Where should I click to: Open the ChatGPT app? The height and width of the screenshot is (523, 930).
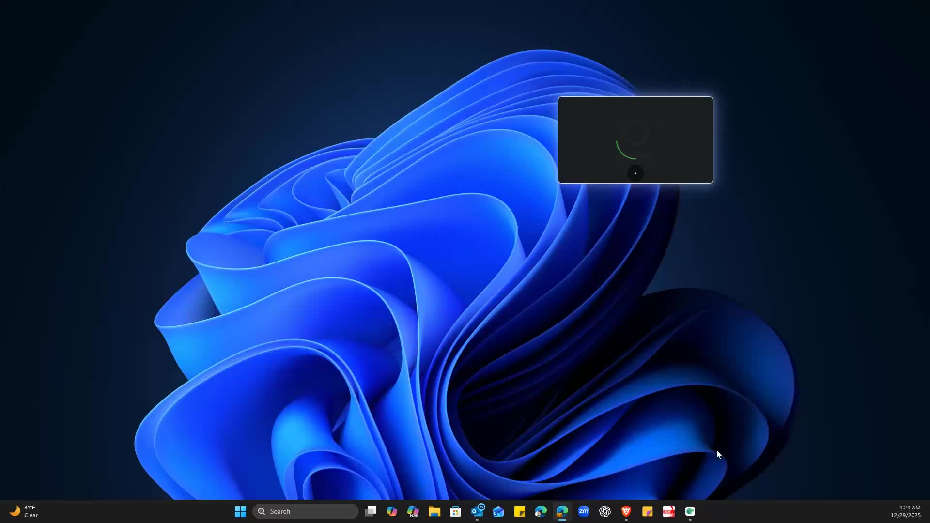pos(605,511)
